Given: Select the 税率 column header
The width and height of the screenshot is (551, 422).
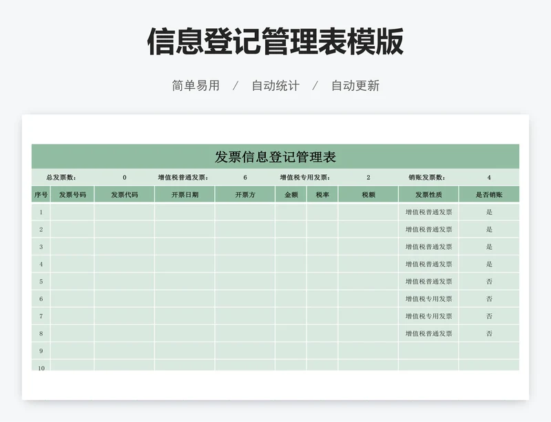Looking at the screenshot, I should coord(322,195).
